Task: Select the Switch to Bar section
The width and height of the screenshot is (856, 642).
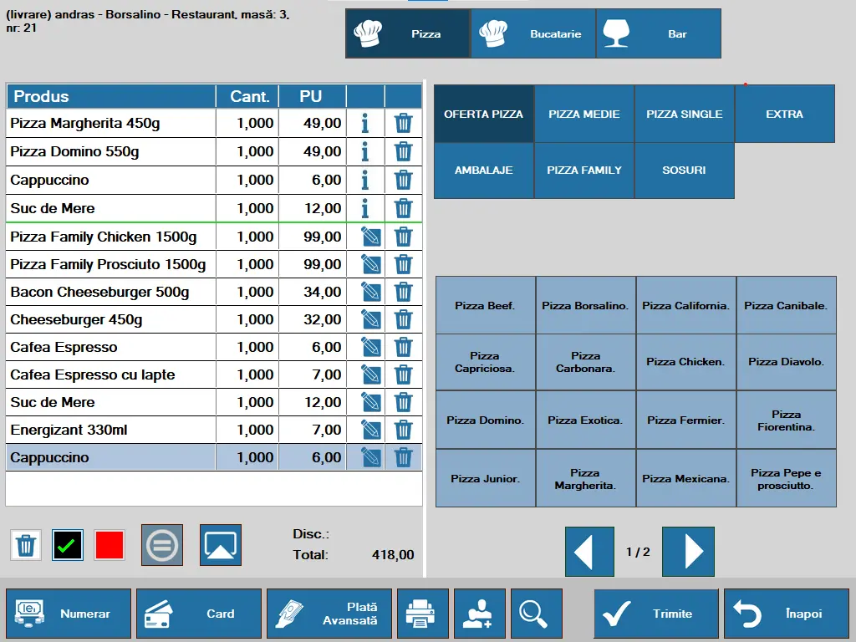Action: click(x=659, y=34)
